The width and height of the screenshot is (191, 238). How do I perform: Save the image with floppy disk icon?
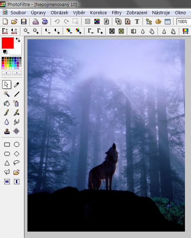(x=24, y=21)
